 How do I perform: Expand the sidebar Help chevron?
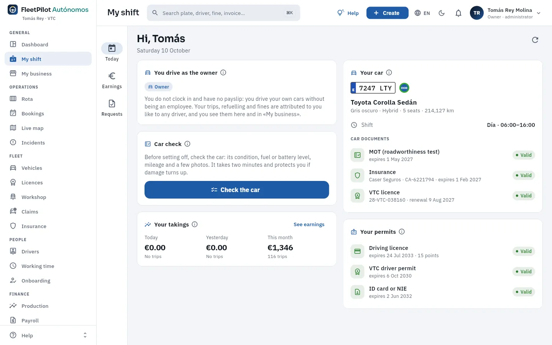click(x=85, y=335)
